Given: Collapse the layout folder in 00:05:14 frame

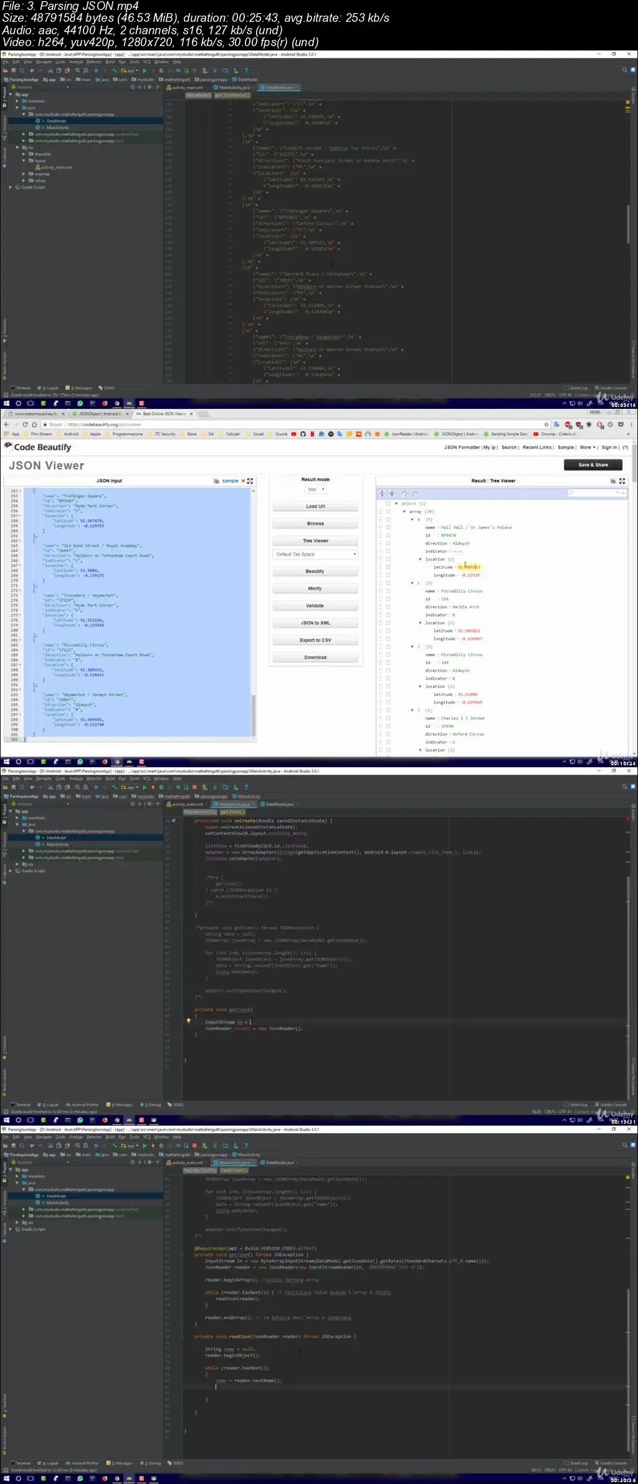Looking at the screenshot, I should [24, 161].
